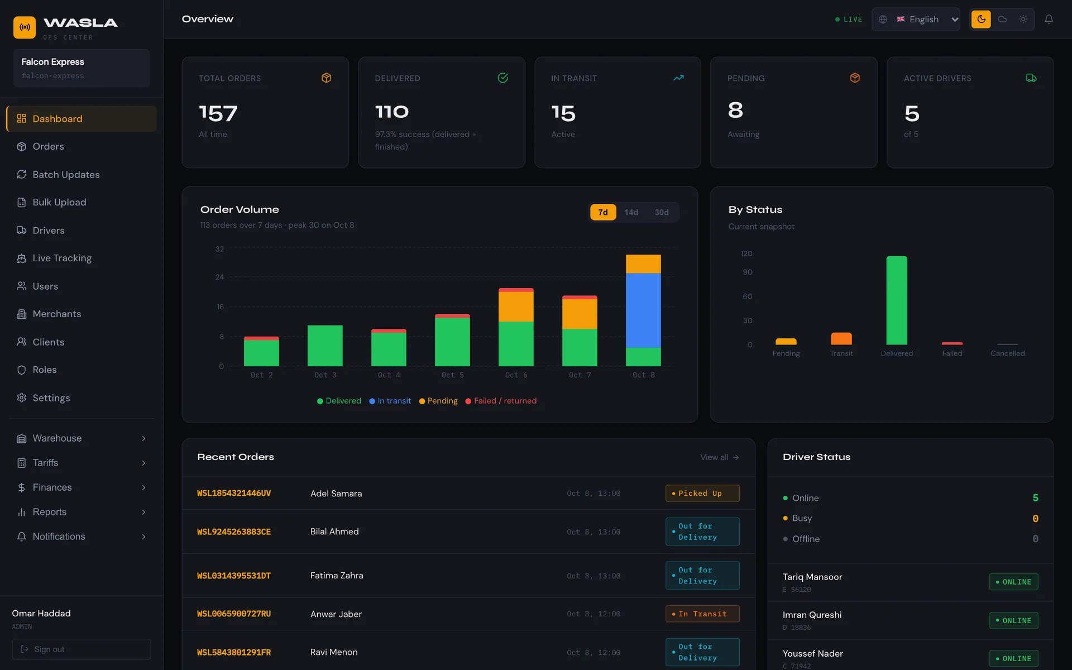Open Settings gear item in sidebar

tap(82, 398)
